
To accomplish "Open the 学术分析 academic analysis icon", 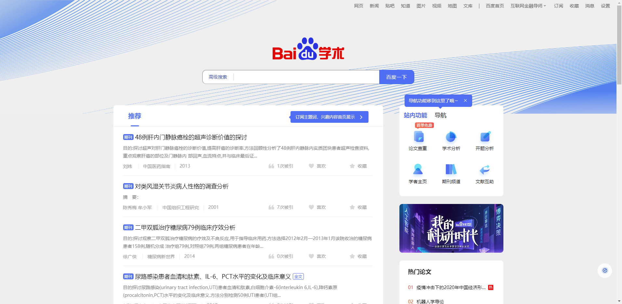I will click(x=451, y=137).
